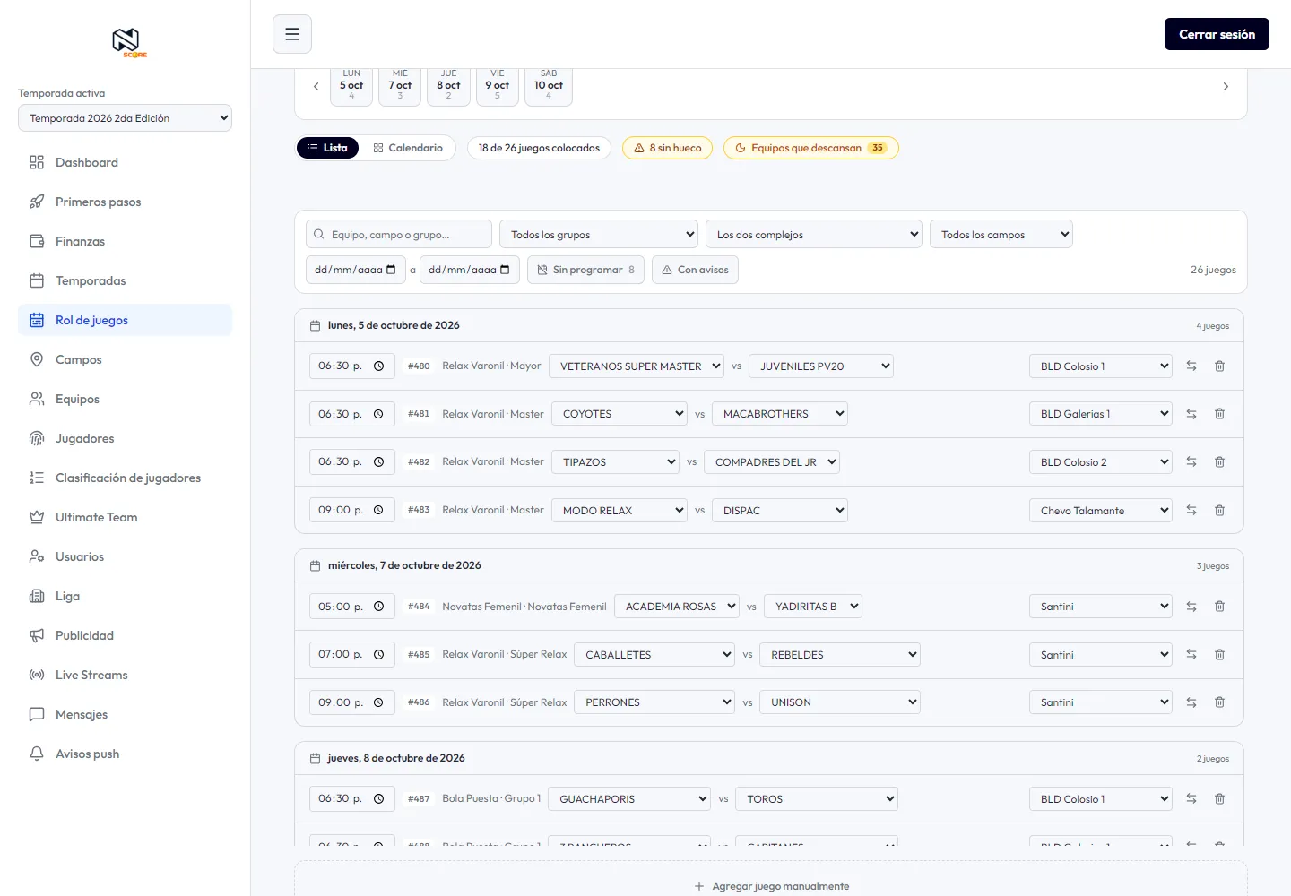Select the MIE 7 oct date card

[400, 86]
